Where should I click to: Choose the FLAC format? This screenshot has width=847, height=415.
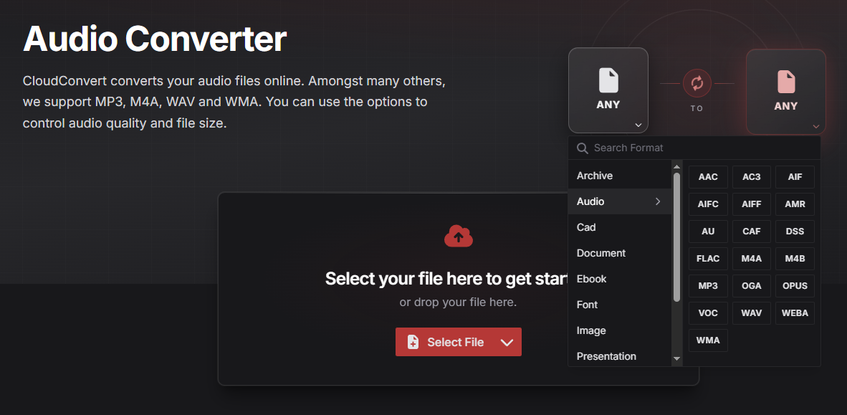708,259
